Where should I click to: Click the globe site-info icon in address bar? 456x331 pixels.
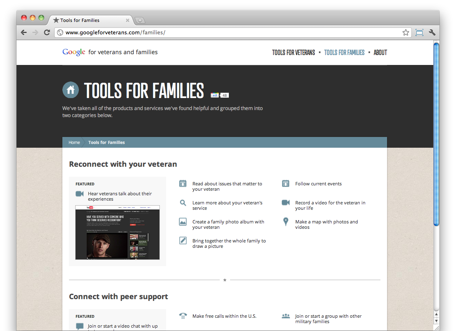click(60, 32)
